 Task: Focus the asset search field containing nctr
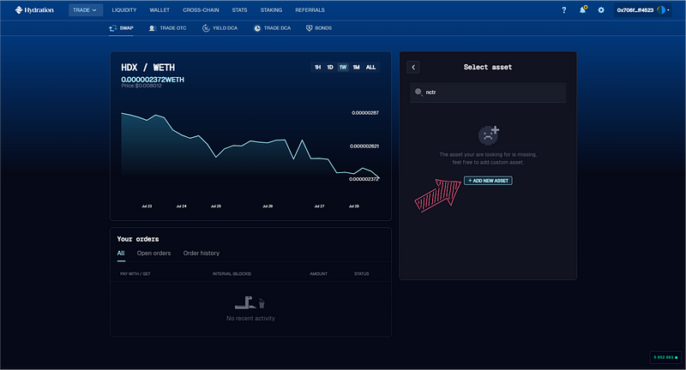[488, 92]
